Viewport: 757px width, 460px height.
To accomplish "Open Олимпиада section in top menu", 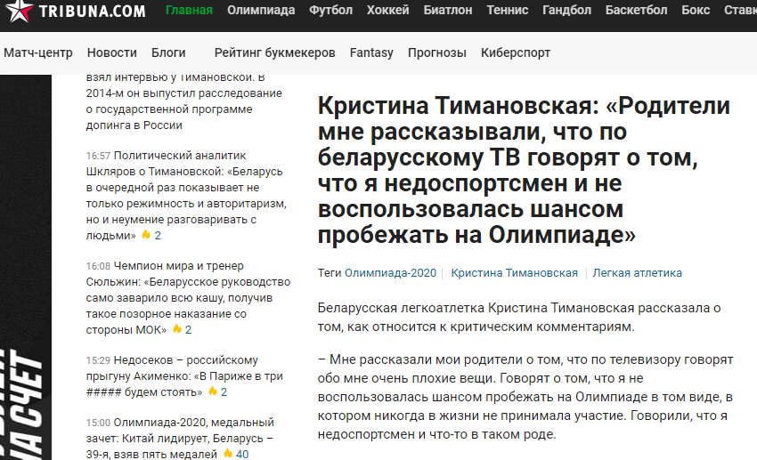I will click(x=261, y=10).
